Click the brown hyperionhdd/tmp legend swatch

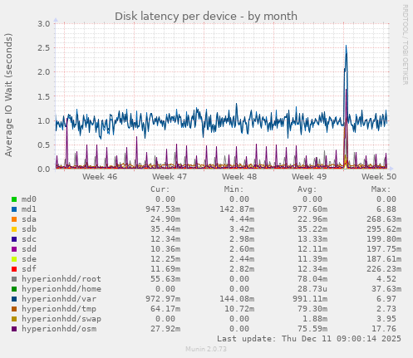tap(14, 309)
